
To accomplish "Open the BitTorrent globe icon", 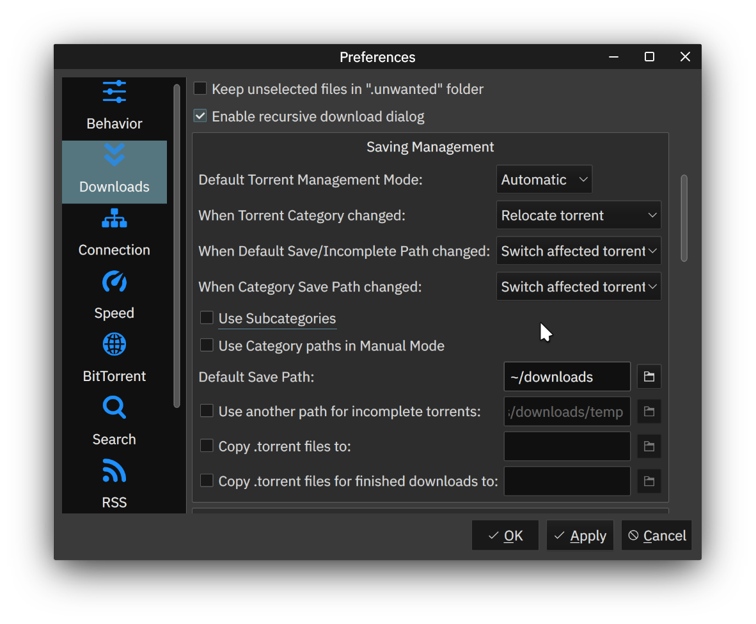I will pyautogui.click(x=114, y=344).
